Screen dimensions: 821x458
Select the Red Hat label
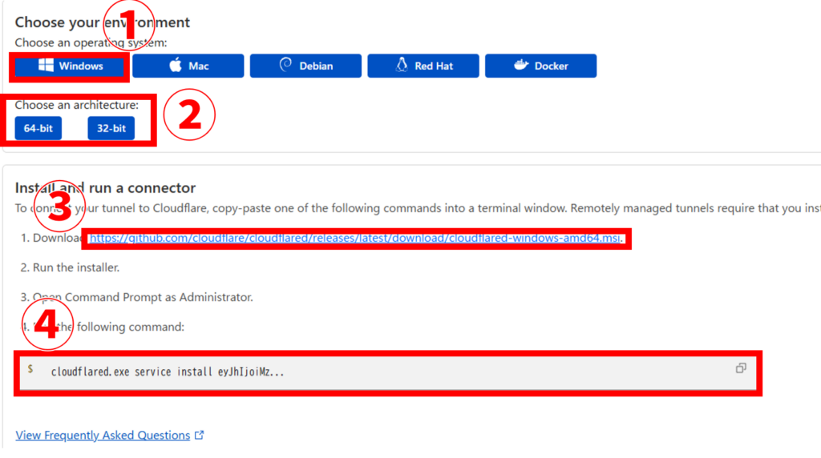[434, 66]
